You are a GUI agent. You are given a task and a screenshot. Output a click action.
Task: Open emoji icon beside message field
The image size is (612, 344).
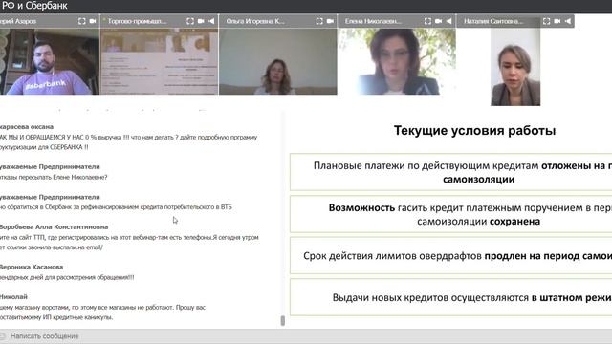point(2,336)
